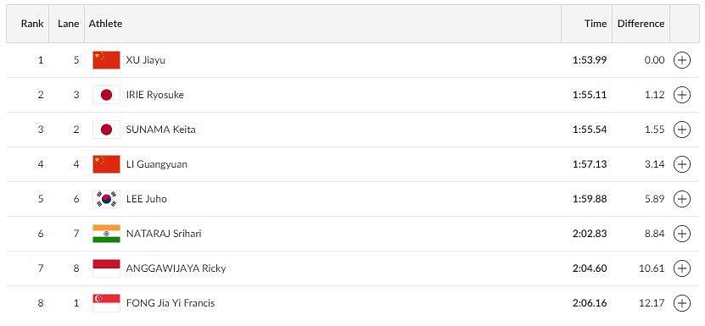Select the Lane column header
Viewport: 705px width, 326px height.
(x=69, y=24)
